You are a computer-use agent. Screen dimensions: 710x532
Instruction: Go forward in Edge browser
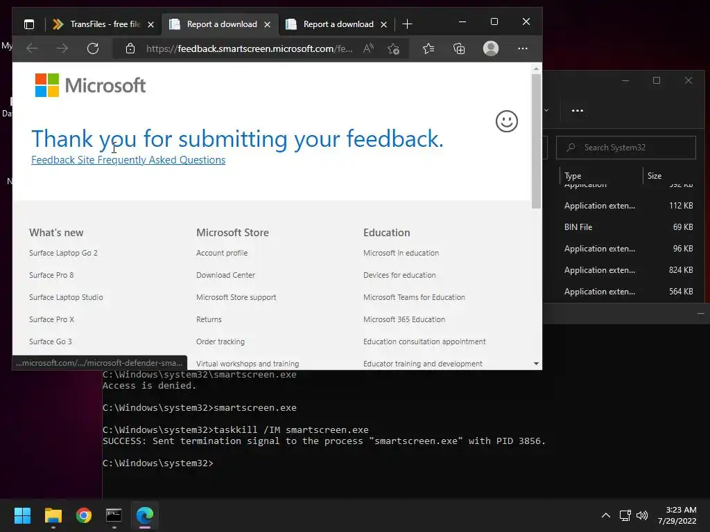coord(62,48)
